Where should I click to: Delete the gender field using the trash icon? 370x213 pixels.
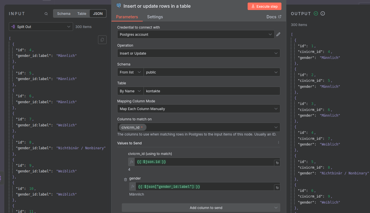(x=125, y=179)
